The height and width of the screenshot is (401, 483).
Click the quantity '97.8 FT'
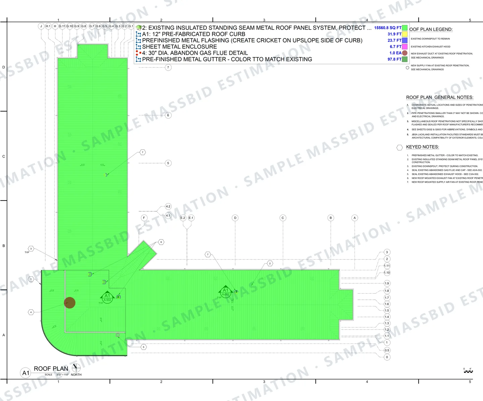pos(394,59)
